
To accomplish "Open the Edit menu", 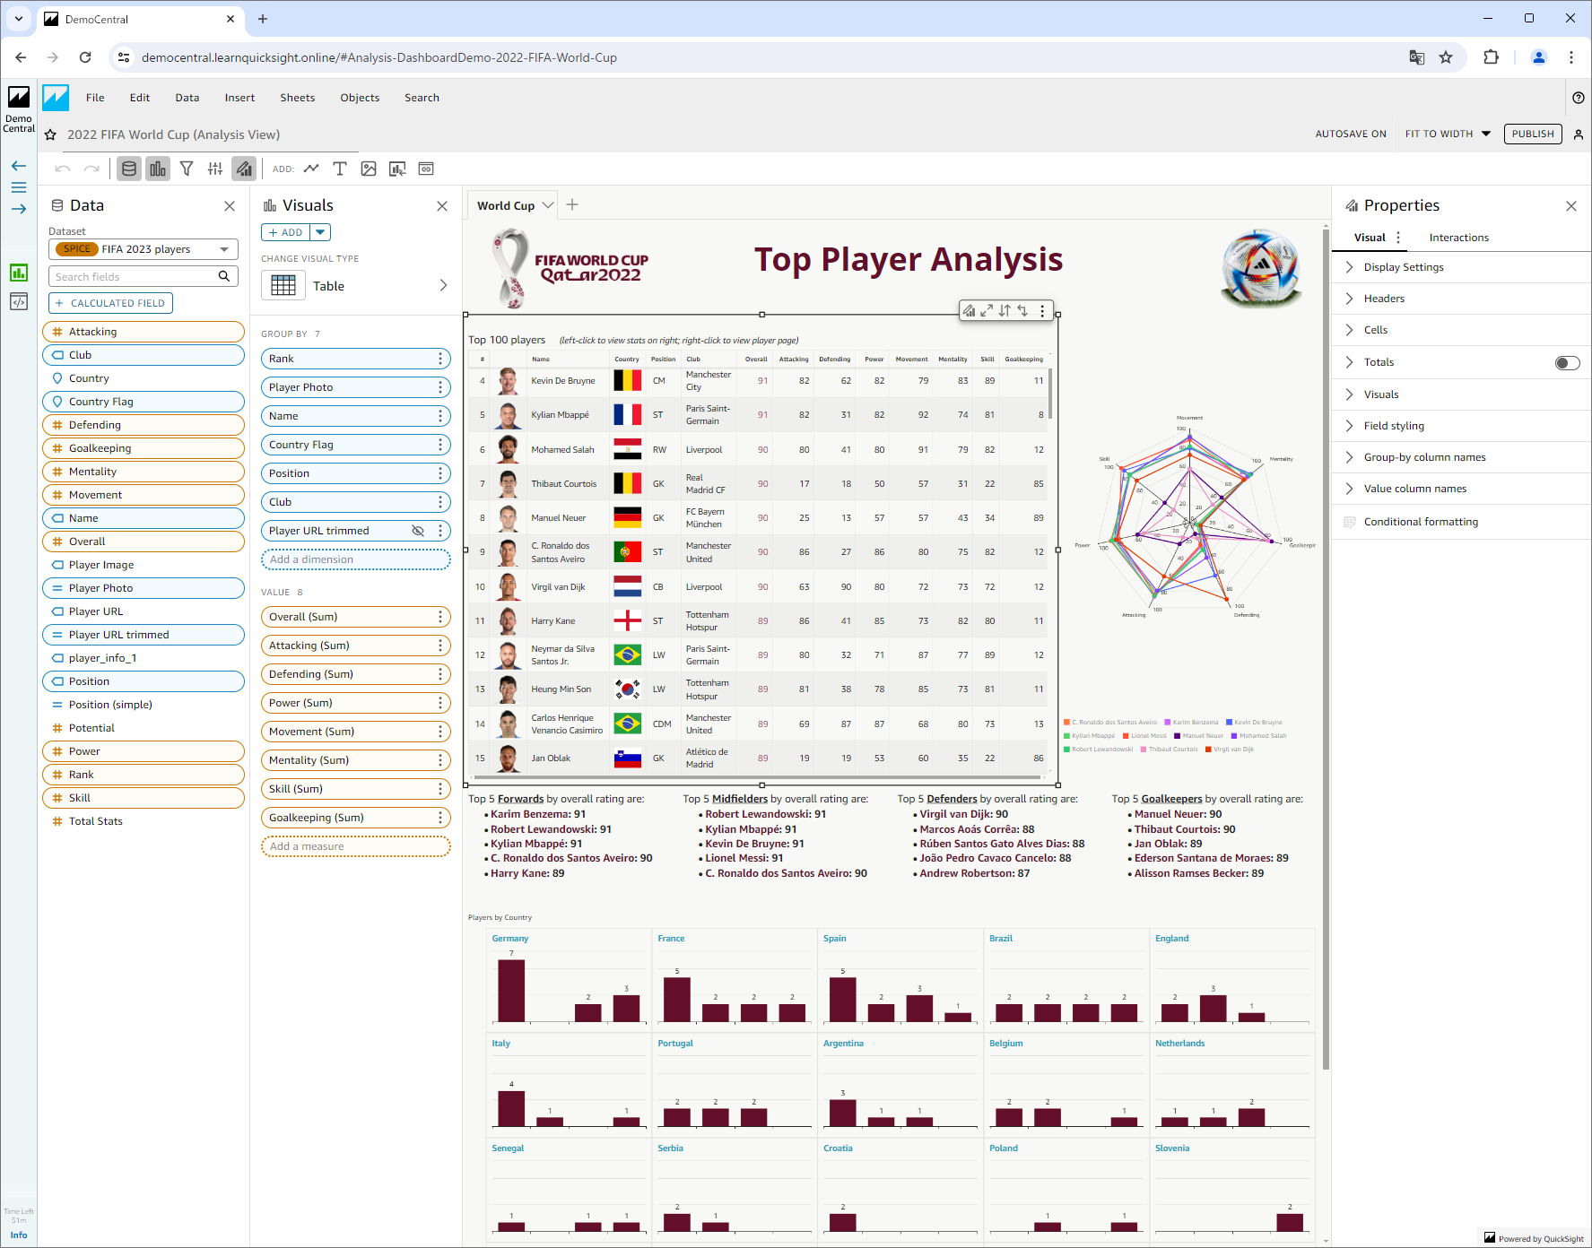I will click(x=140, y=98).
